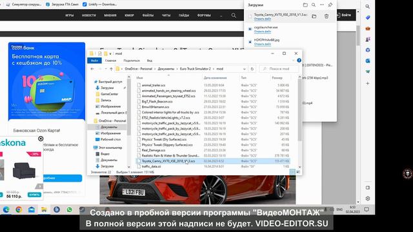This screenshot has width=413, height=232.
Task: Show Toyota_Camry download in folder
Action: coord(314,16)
